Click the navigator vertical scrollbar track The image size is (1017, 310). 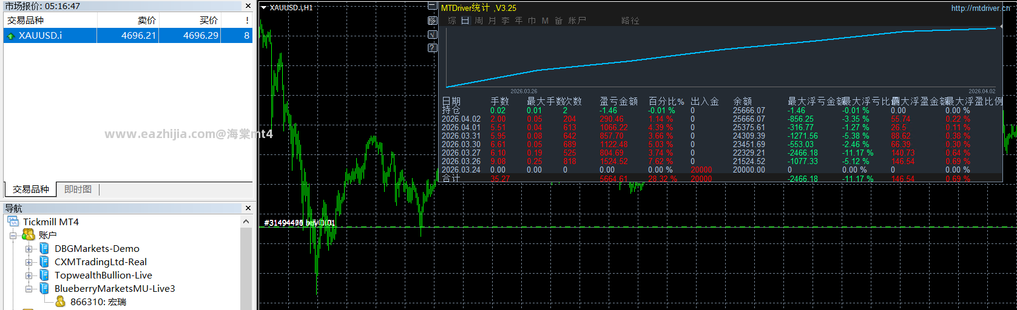point(246,269)
